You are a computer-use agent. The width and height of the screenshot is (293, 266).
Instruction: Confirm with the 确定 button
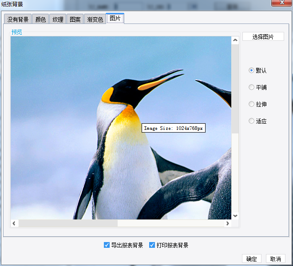click(252, 259)
